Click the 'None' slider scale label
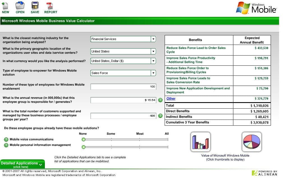 tap(83, 134)
